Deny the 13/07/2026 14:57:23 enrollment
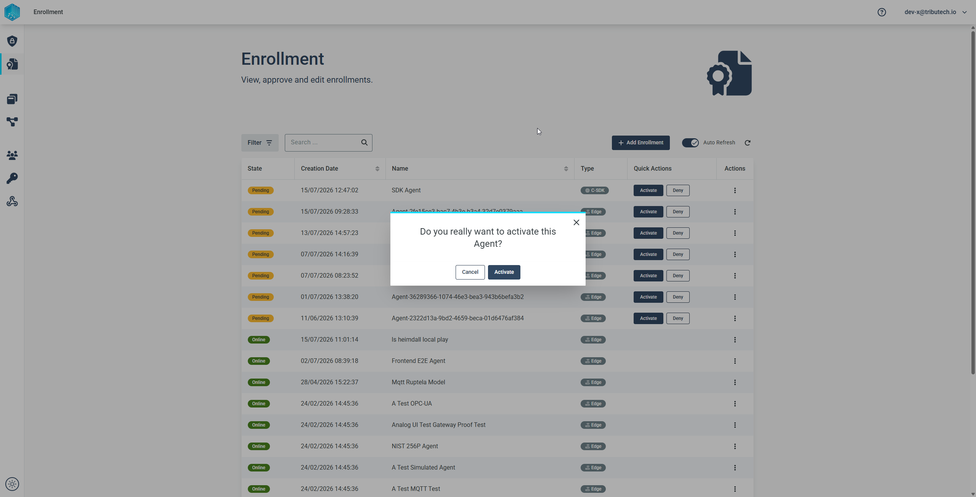 tap(678, 233)
